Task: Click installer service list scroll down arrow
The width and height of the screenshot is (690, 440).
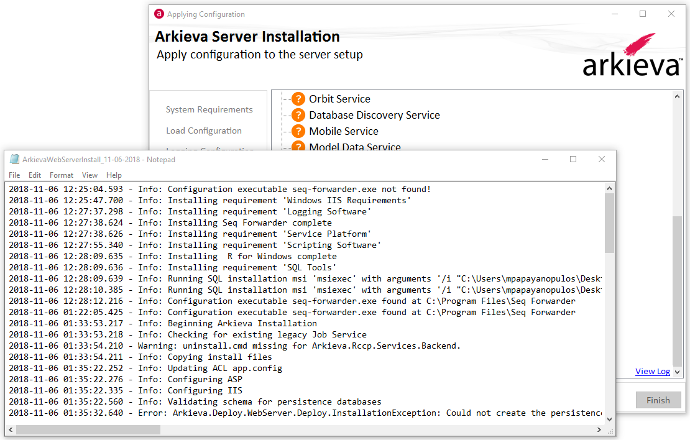Action: tap(677, 372)
